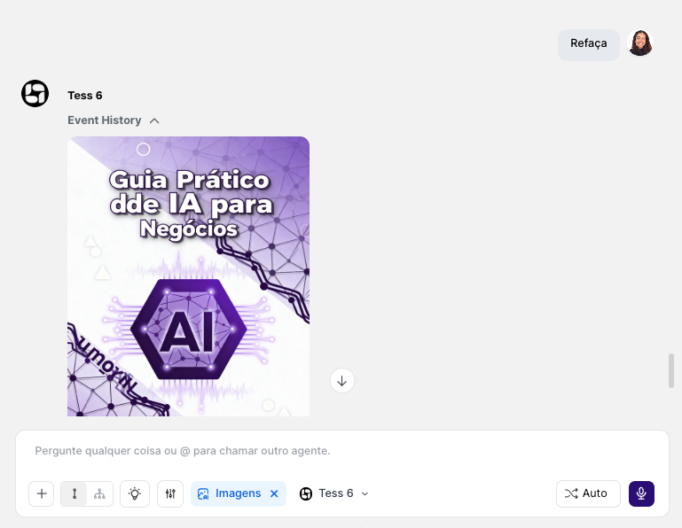682x528 pixels.
Task: Click the Refaça message bubble
Action: point(589,43)
